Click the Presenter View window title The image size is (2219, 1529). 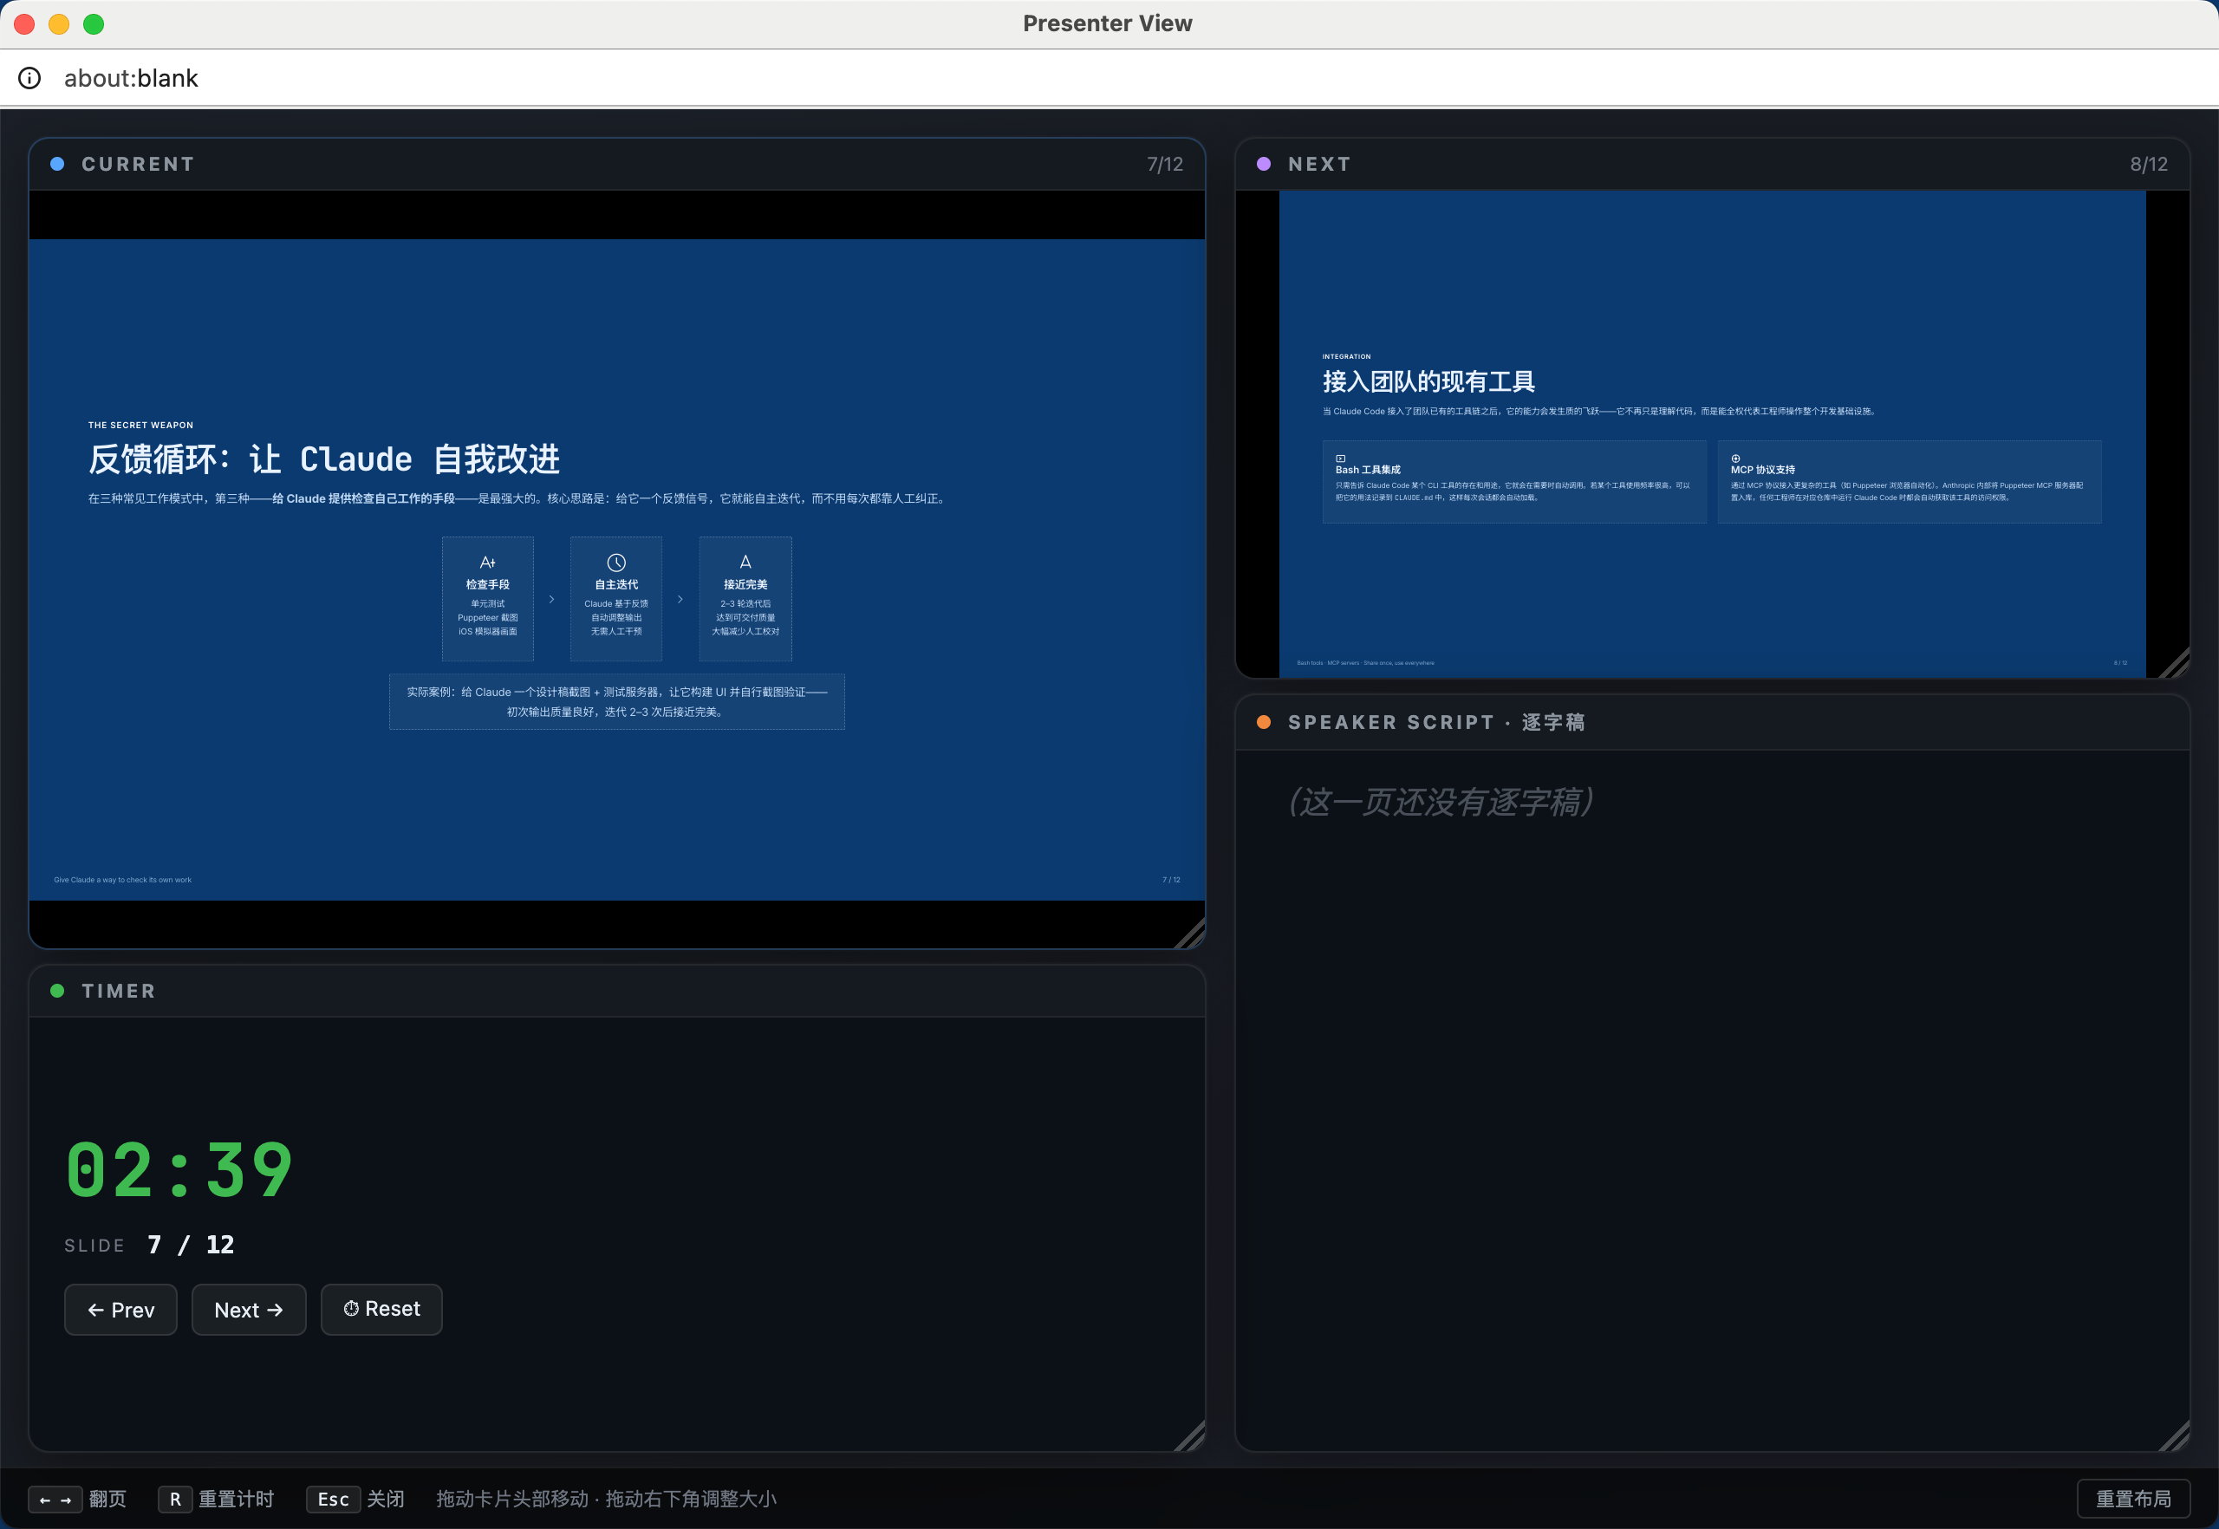(1108, 24)
